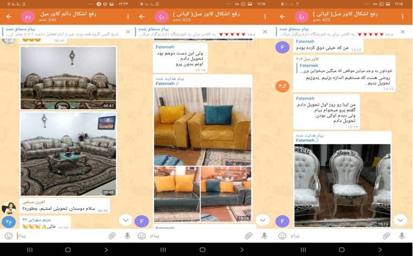
Task: Open emoji picker in the left chat
Action: pyautogui.click(x=8, y=236)
